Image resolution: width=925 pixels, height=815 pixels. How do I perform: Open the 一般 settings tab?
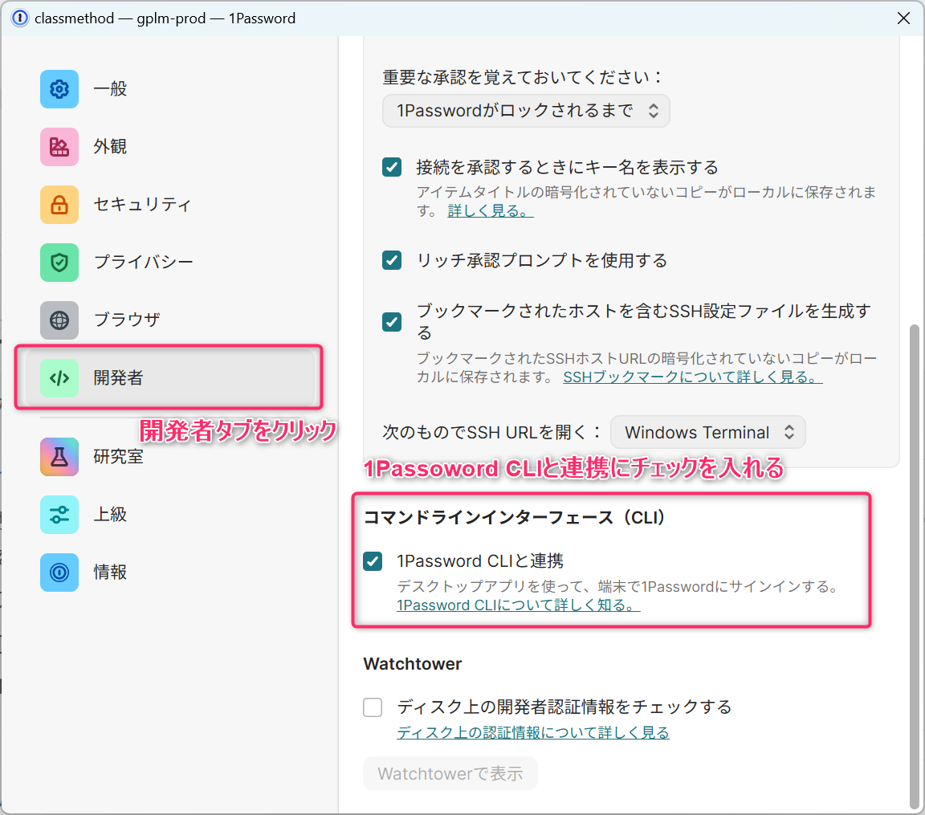(170, 89)
